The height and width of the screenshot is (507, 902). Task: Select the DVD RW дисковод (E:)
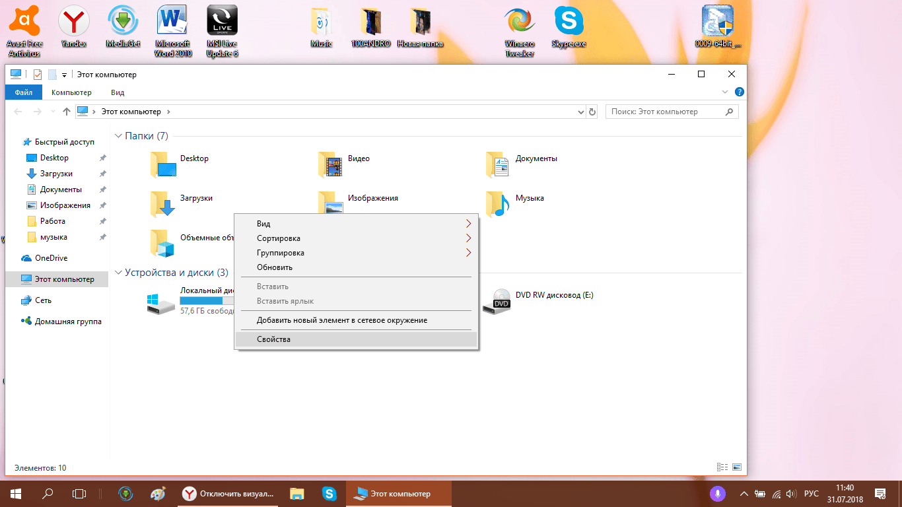pos(538,300)
